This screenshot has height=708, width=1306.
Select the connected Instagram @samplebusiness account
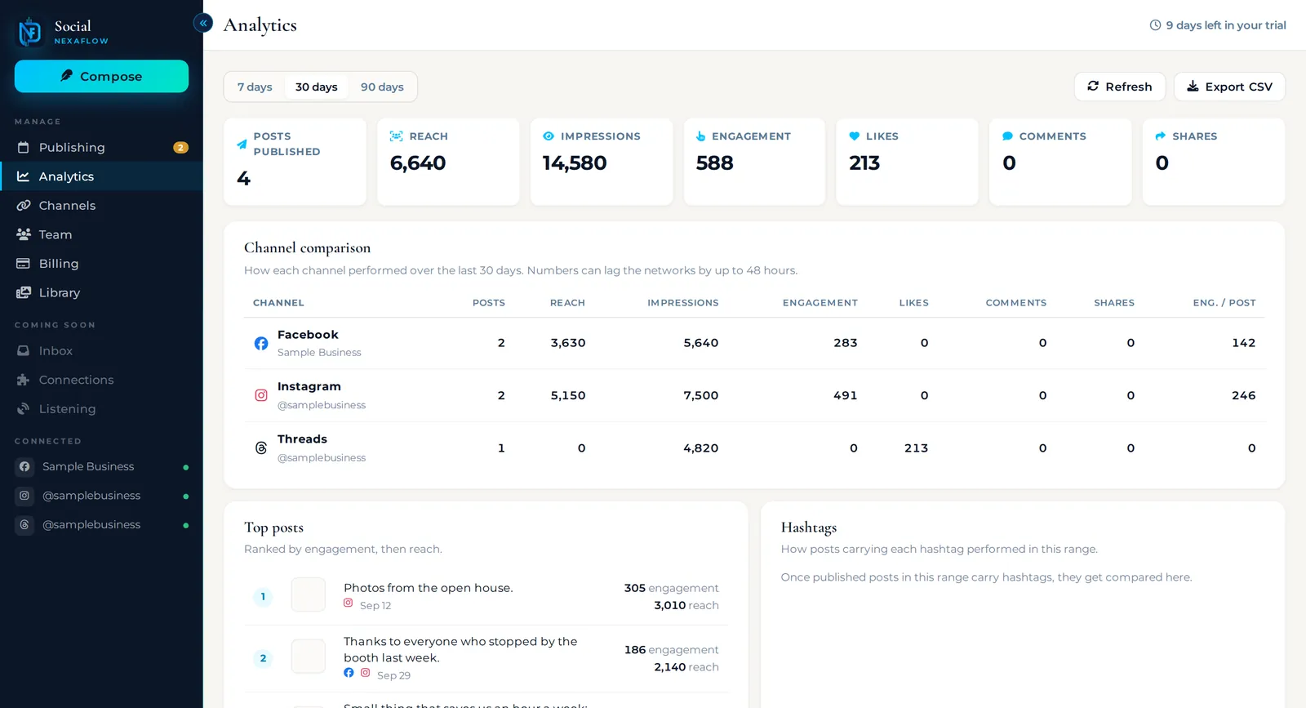[x=101, y=496]
